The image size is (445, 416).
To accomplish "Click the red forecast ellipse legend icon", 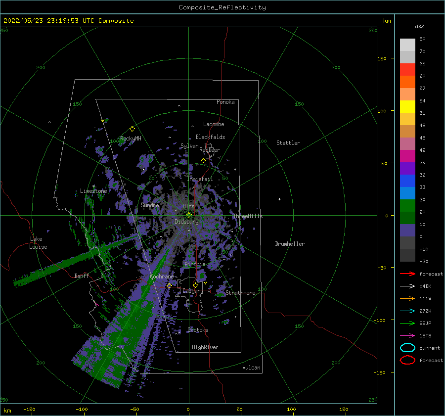I will tap(407, 360).
